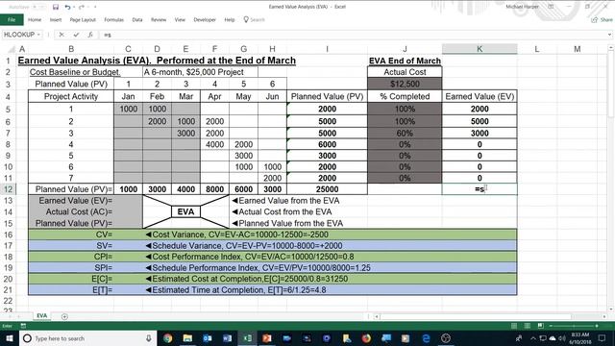Viewport: 615px width, 346px height.
Task: Click the Cortana microphone icon
Action: click(x=149, y=338)
